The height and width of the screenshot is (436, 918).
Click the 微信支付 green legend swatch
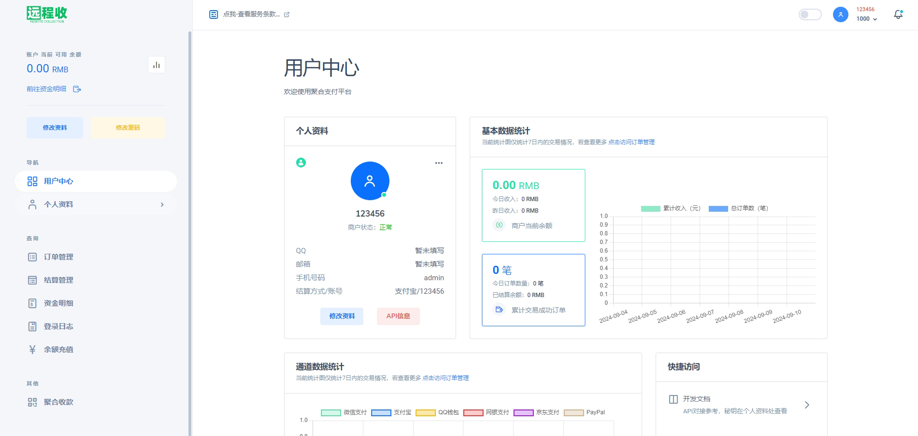(330, 412)
